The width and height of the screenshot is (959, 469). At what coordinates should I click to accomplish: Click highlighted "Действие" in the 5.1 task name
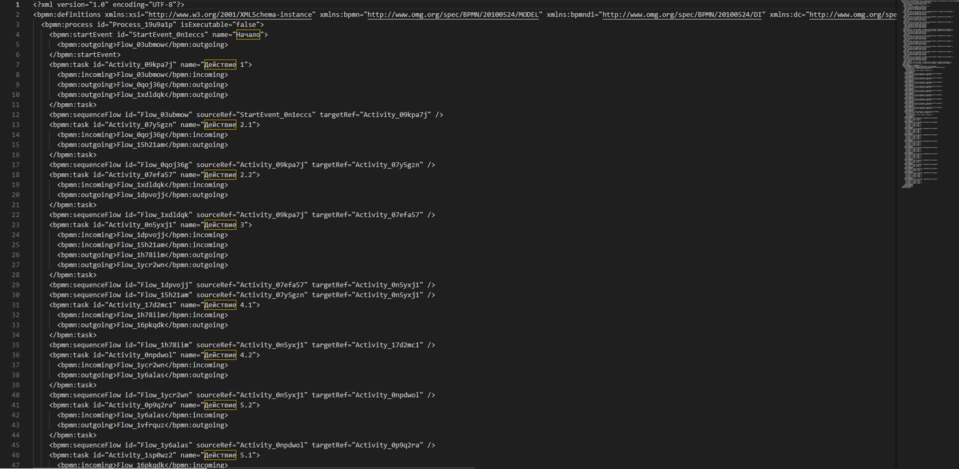coord(220,455)
